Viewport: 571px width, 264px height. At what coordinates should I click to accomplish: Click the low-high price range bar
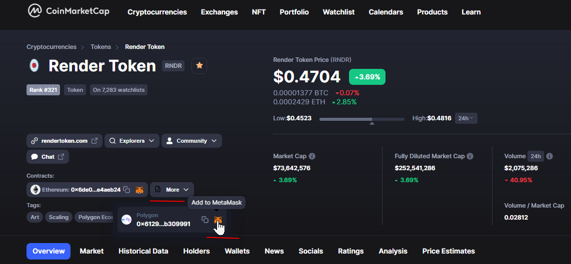(361, 119)
